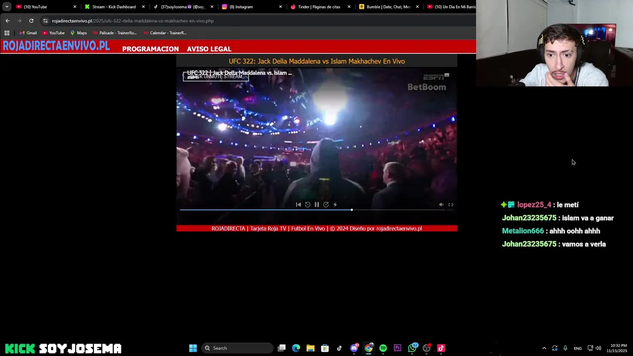Open WhatsApp from the taskbar
This screenshot has height=356, width=633.
(412, 348)
